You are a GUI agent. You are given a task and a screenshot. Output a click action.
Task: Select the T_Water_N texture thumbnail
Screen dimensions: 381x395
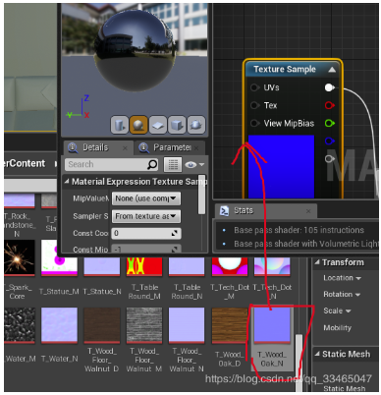[59, 325]
